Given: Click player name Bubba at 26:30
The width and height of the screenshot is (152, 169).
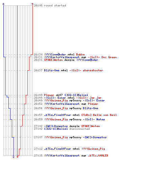Looking at the screenshot, I should 80,54.
